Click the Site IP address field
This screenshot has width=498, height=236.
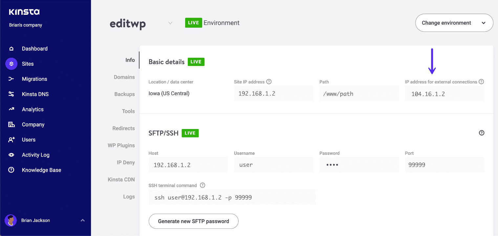coord(273,94)
